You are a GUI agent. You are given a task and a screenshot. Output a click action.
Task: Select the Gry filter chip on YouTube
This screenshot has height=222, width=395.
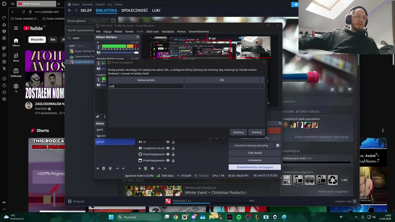pyautogui.click(x=53, y=39)
